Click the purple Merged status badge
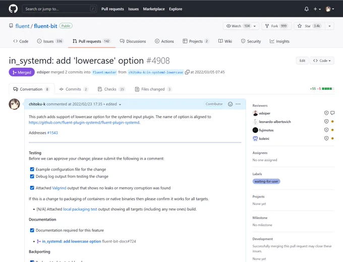The image size is (343, 262). pos(22,72)
